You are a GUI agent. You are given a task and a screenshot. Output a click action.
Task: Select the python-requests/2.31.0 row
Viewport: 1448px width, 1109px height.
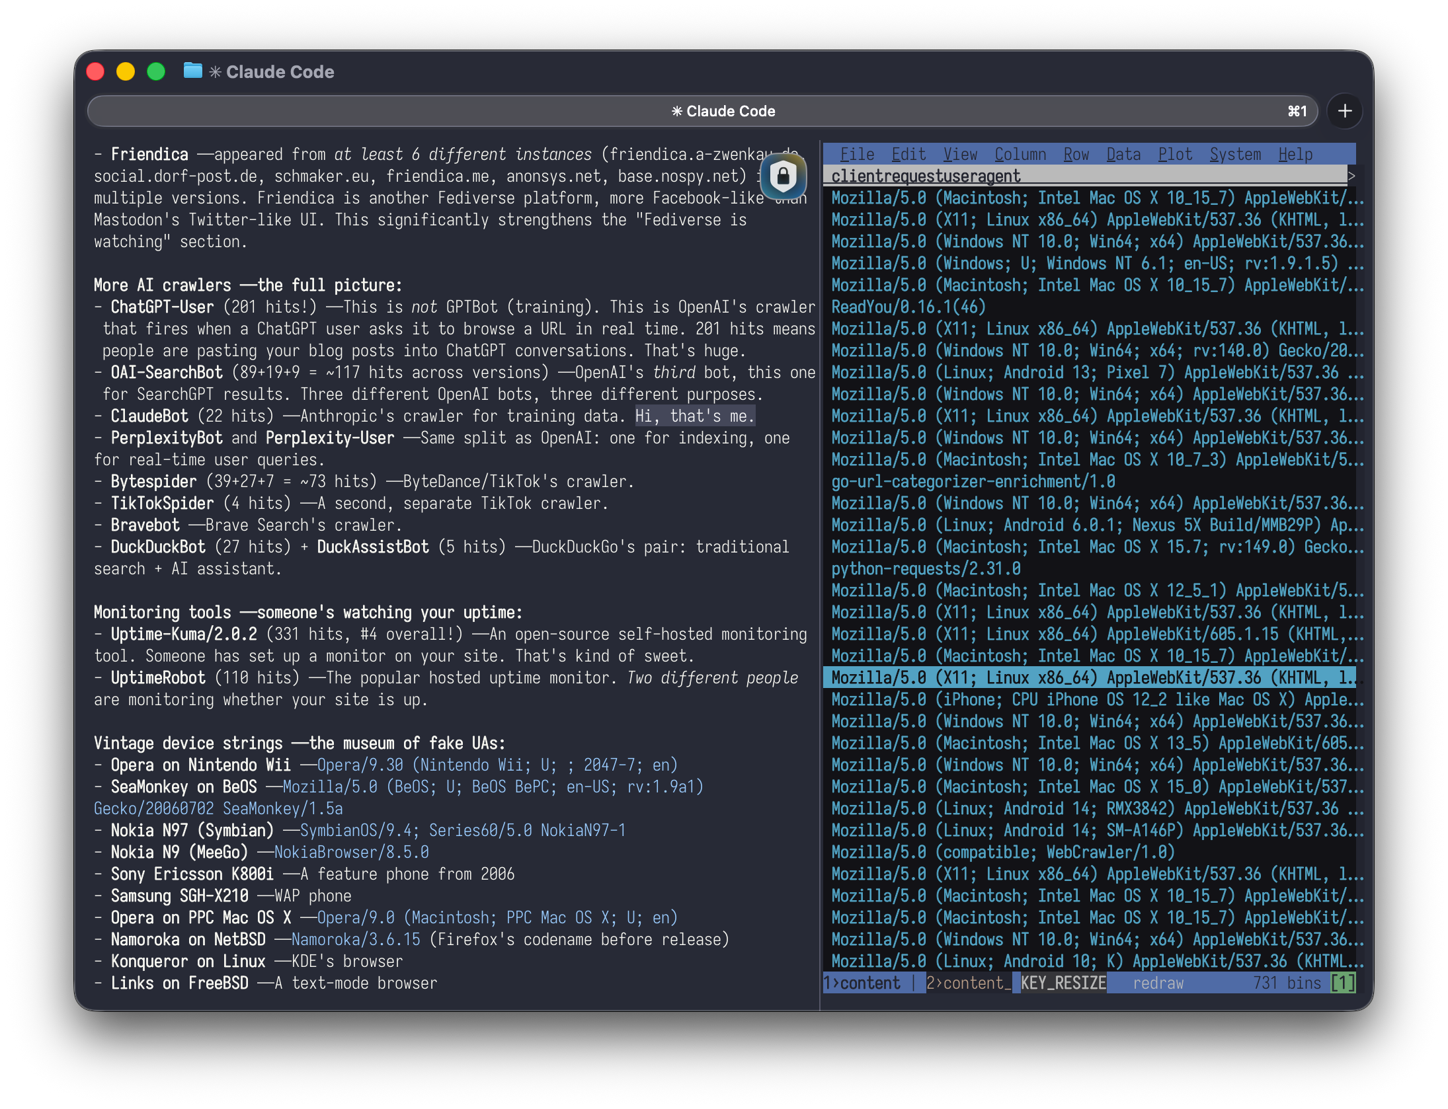click(1090, 568)
